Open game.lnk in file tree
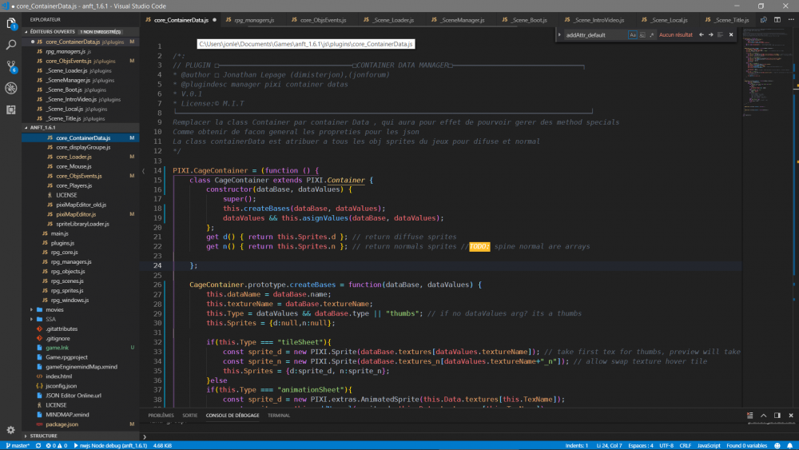This screenshot has height=450, width=799. point(57,348)
